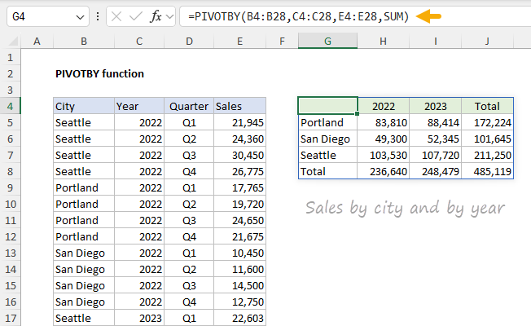Click pivot value 88,414

[x=435, y=122]
